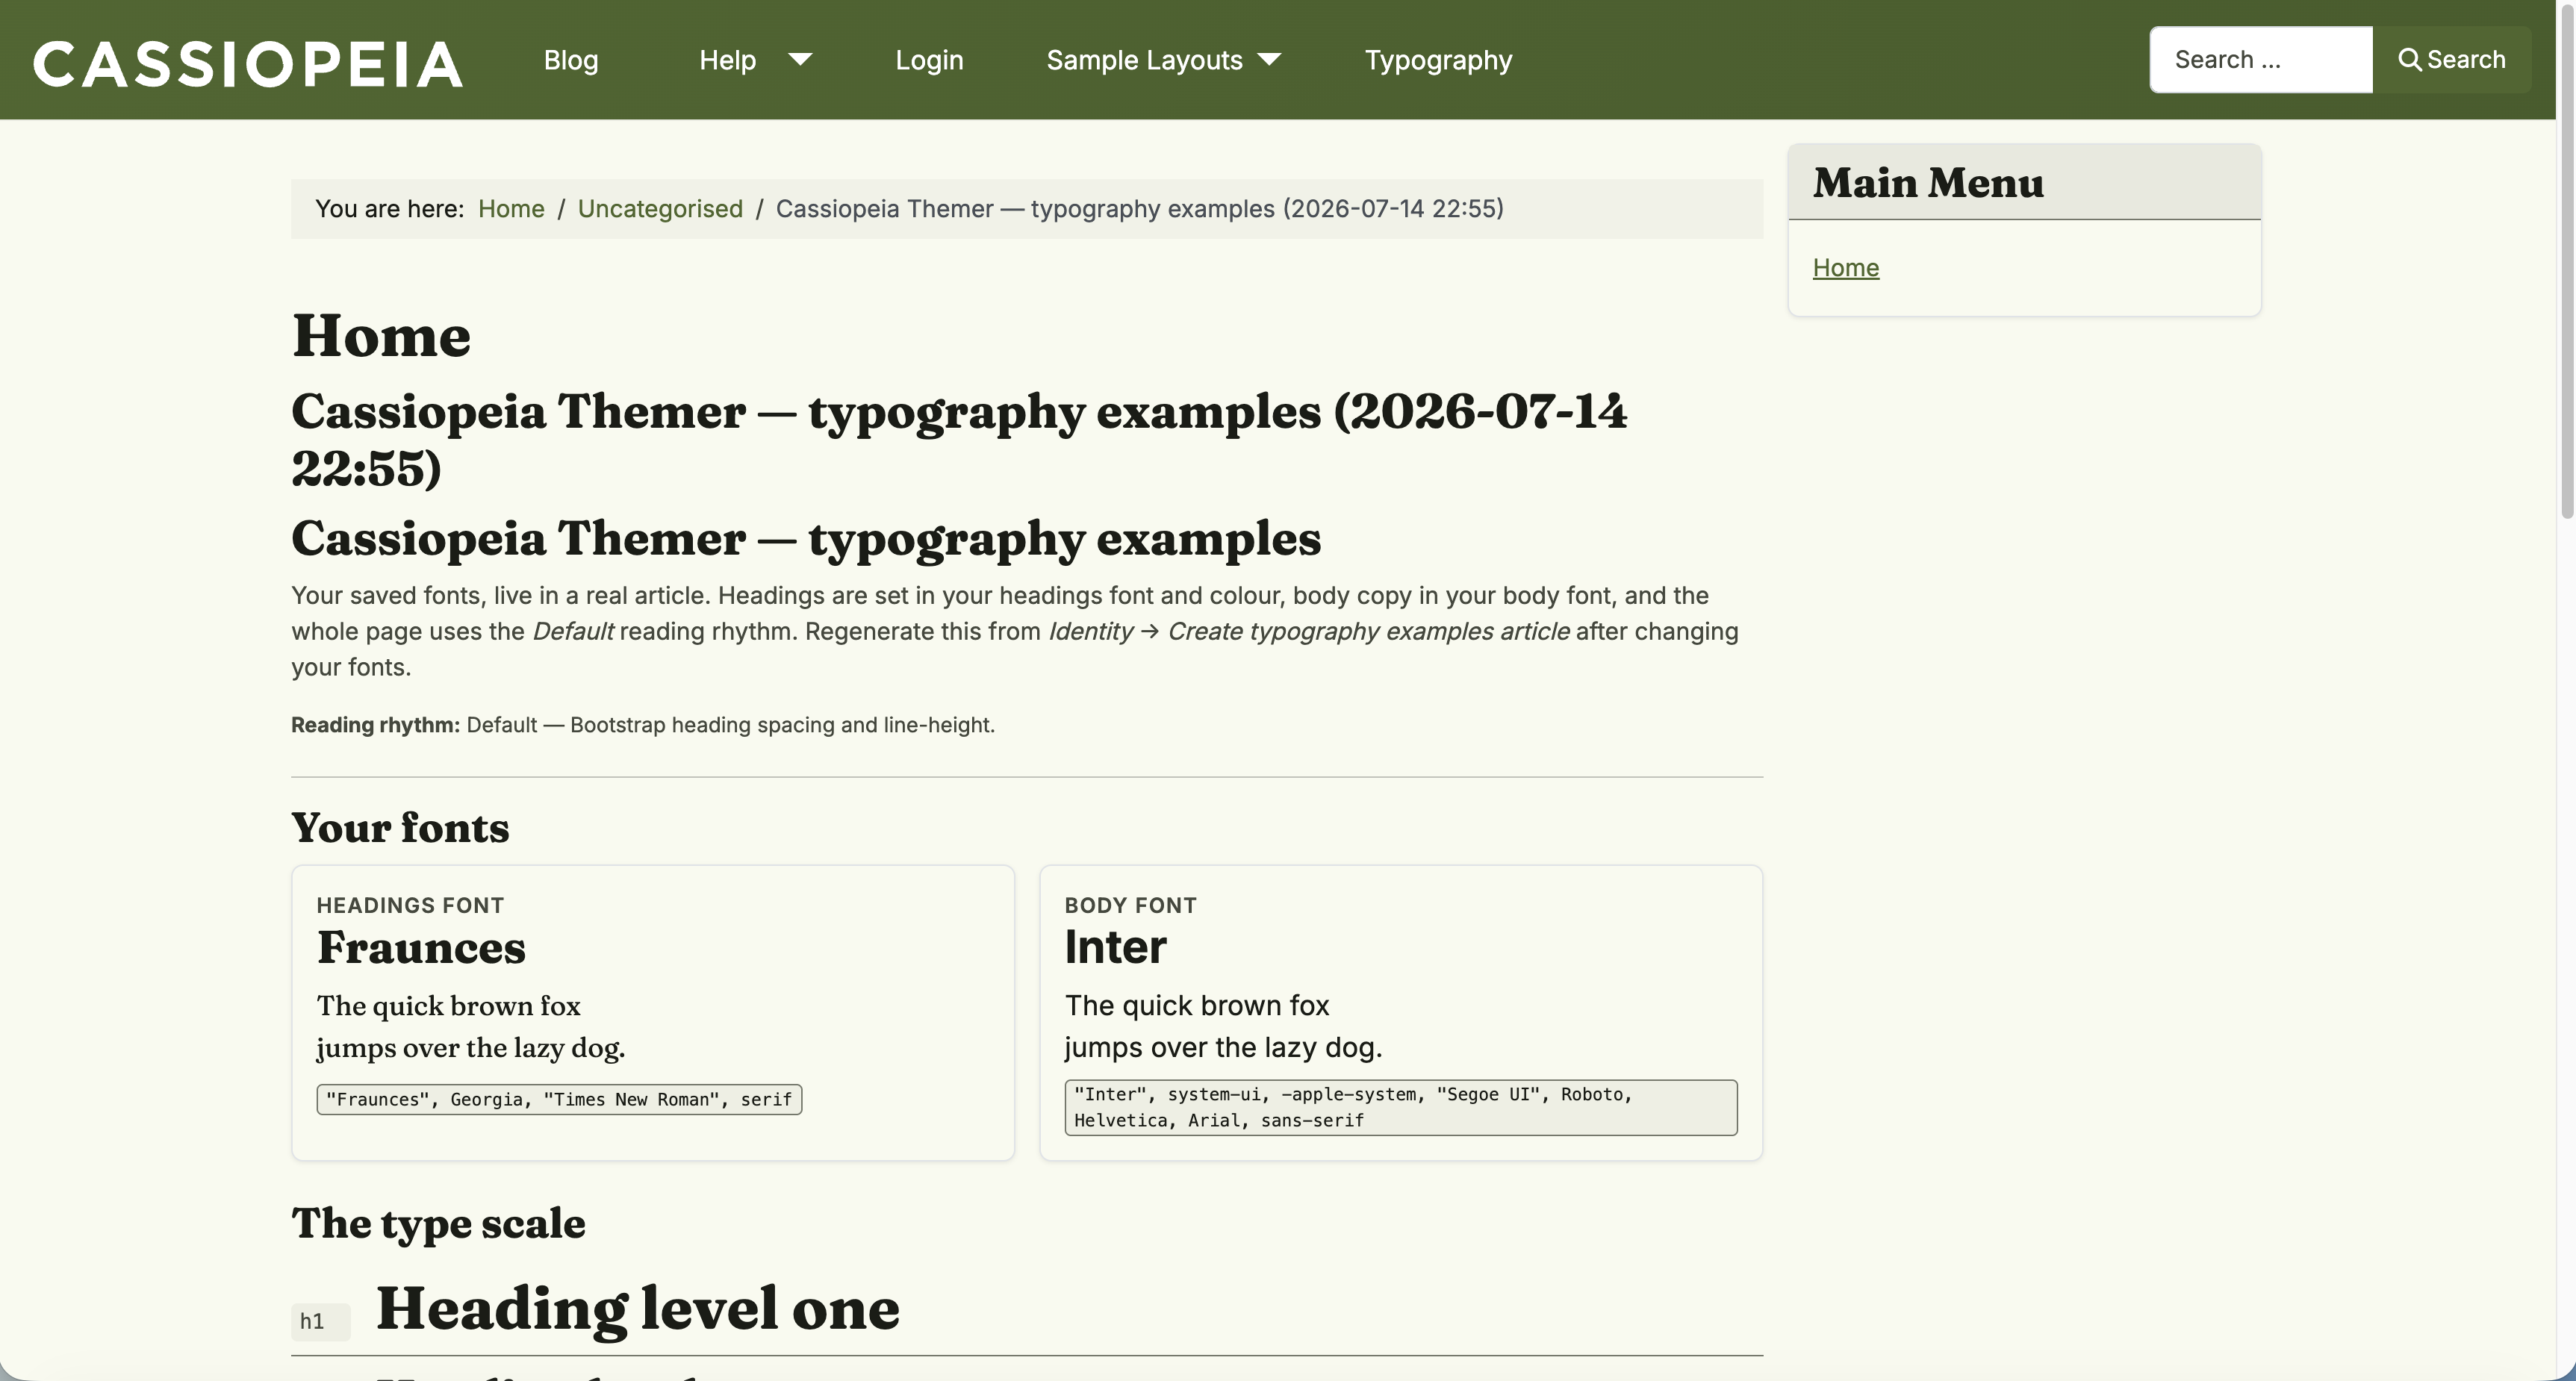Expand the Sample Layouts submenu arrow
This screenshot has height=1381, width=2576.
click(1269, 59)
